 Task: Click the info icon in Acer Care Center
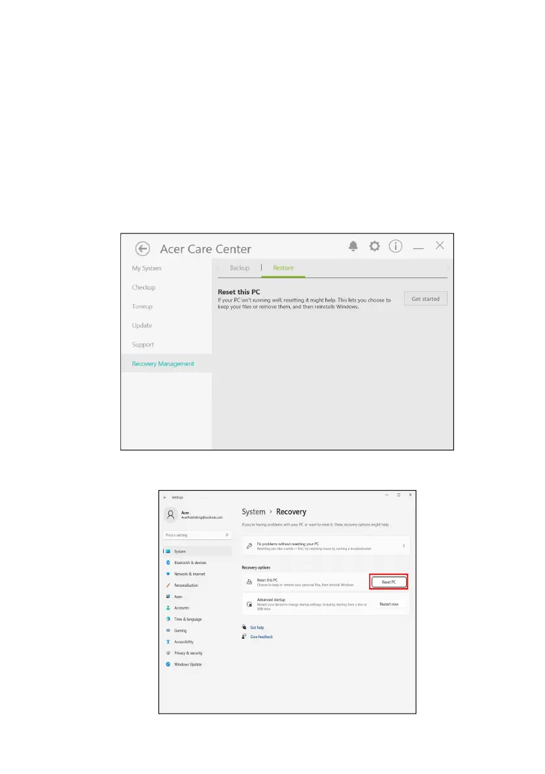[x=396, y=246]
